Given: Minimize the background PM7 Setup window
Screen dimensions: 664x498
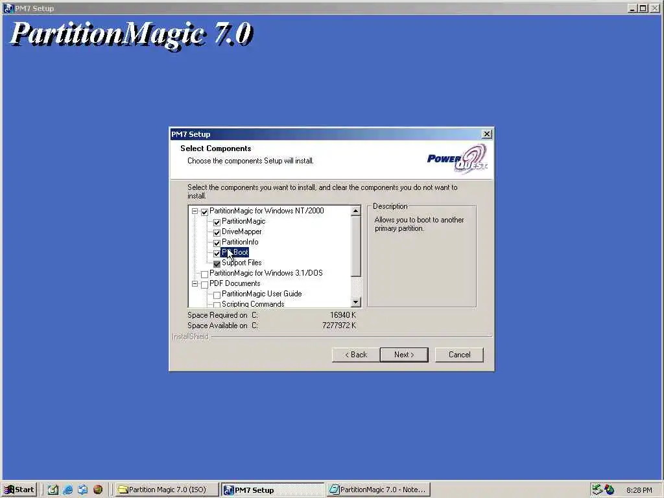Looking at the screenshot, I should pos(633,8).
